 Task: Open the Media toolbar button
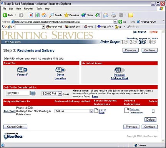(x=87, y=15)
